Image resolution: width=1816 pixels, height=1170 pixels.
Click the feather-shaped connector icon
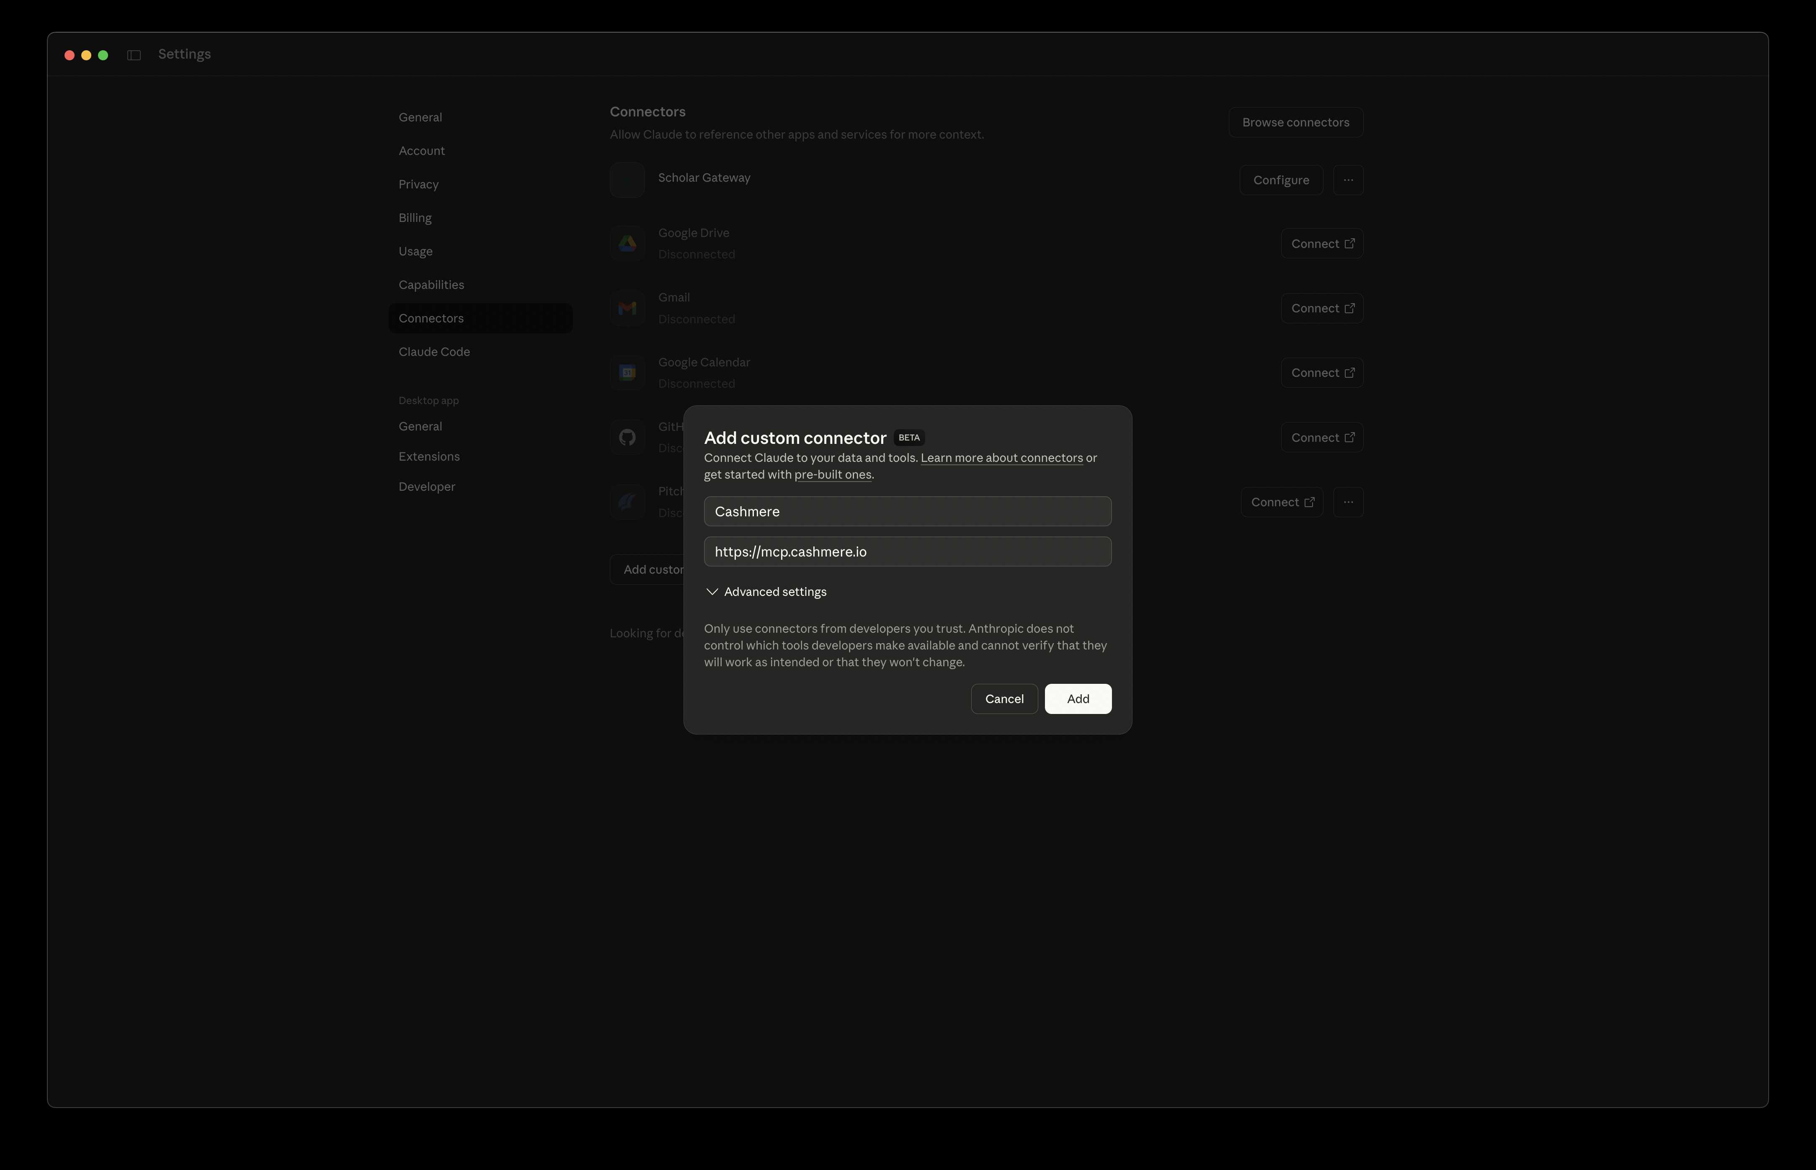coord(627,502)
